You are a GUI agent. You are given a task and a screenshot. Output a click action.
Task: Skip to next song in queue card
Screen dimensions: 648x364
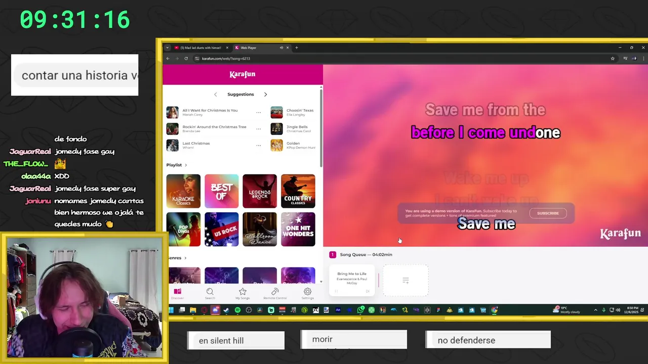(x=368, y=291)
